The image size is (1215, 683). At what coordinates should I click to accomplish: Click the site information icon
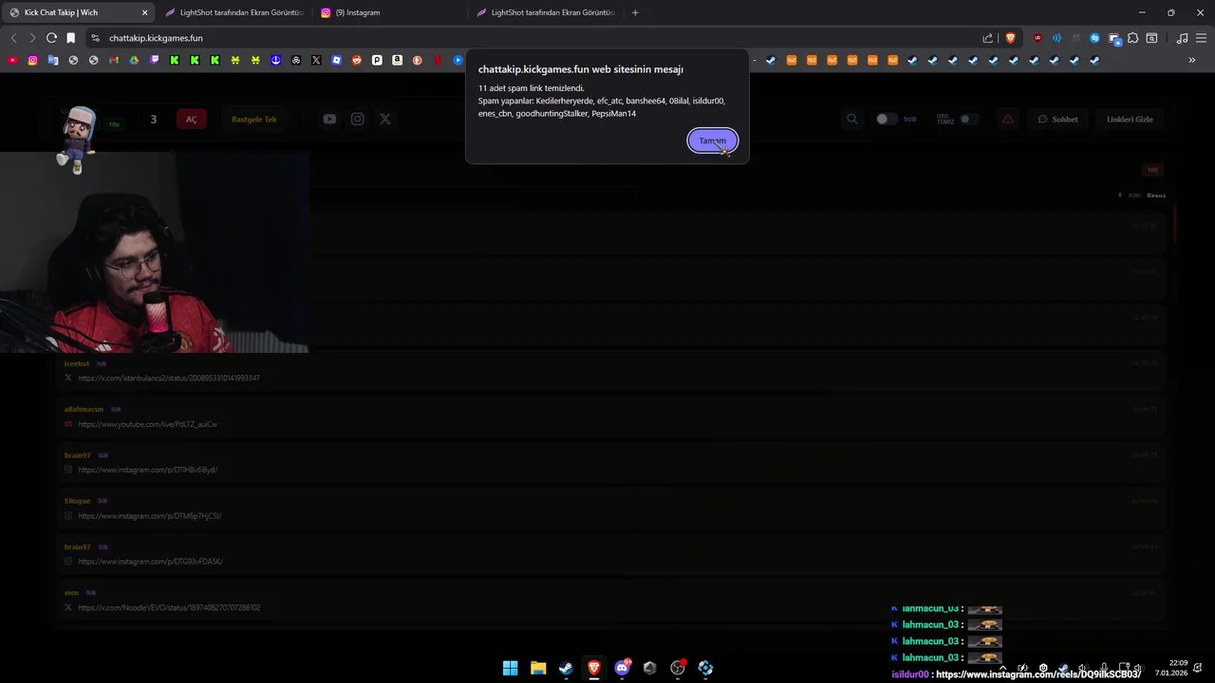pos(95,38)
